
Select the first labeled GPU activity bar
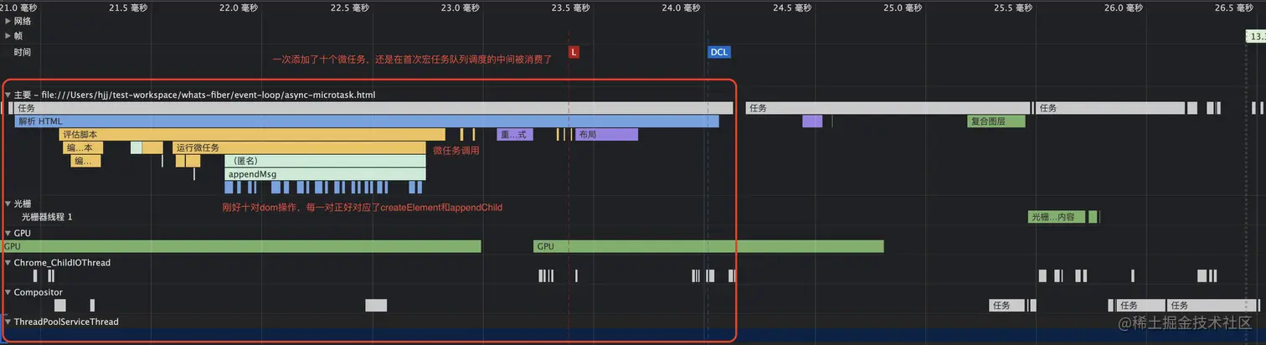pyautogui.click(x=240, y=246)
